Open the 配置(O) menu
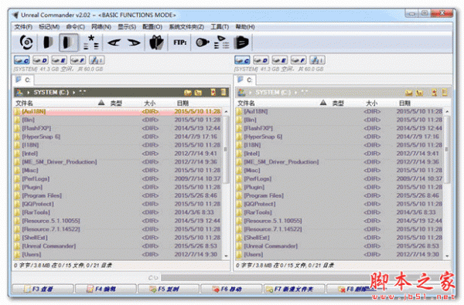The width and height of the screenshot is (464, 305). pyautogui.click(x=152, y=27)
